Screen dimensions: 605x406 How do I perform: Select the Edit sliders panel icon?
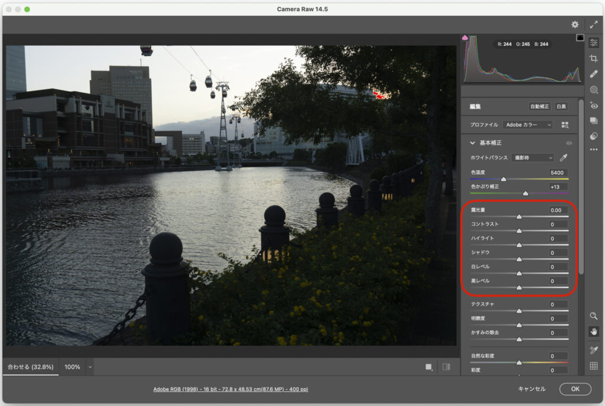click(594, 43)
